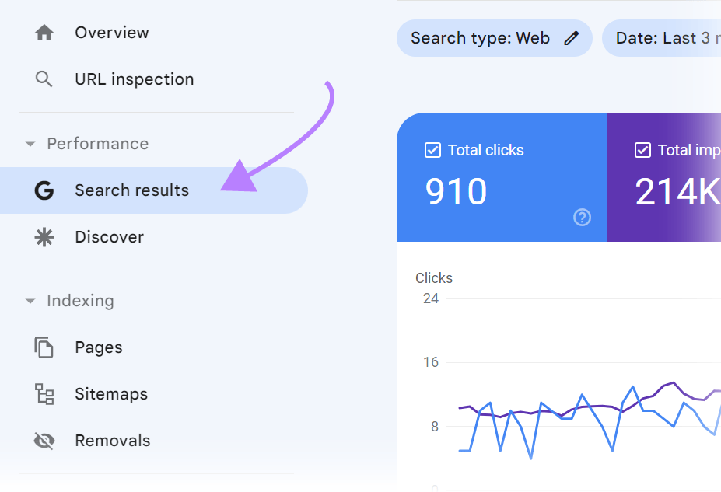Click the Discover asterisk icon
721x492 pixels.
coord(44,237)
